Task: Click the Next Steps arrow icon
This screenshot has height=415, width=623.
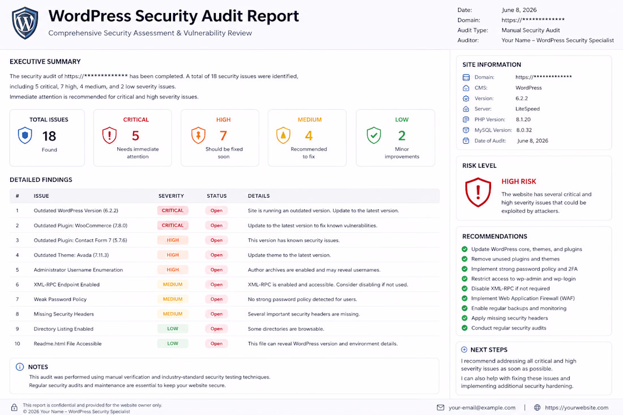Action: pyautogui.click(x=464, y=350)
